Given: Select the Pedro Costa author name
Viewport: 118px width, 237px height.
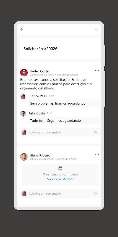Looking at the screenshot, I should (40, 71).
